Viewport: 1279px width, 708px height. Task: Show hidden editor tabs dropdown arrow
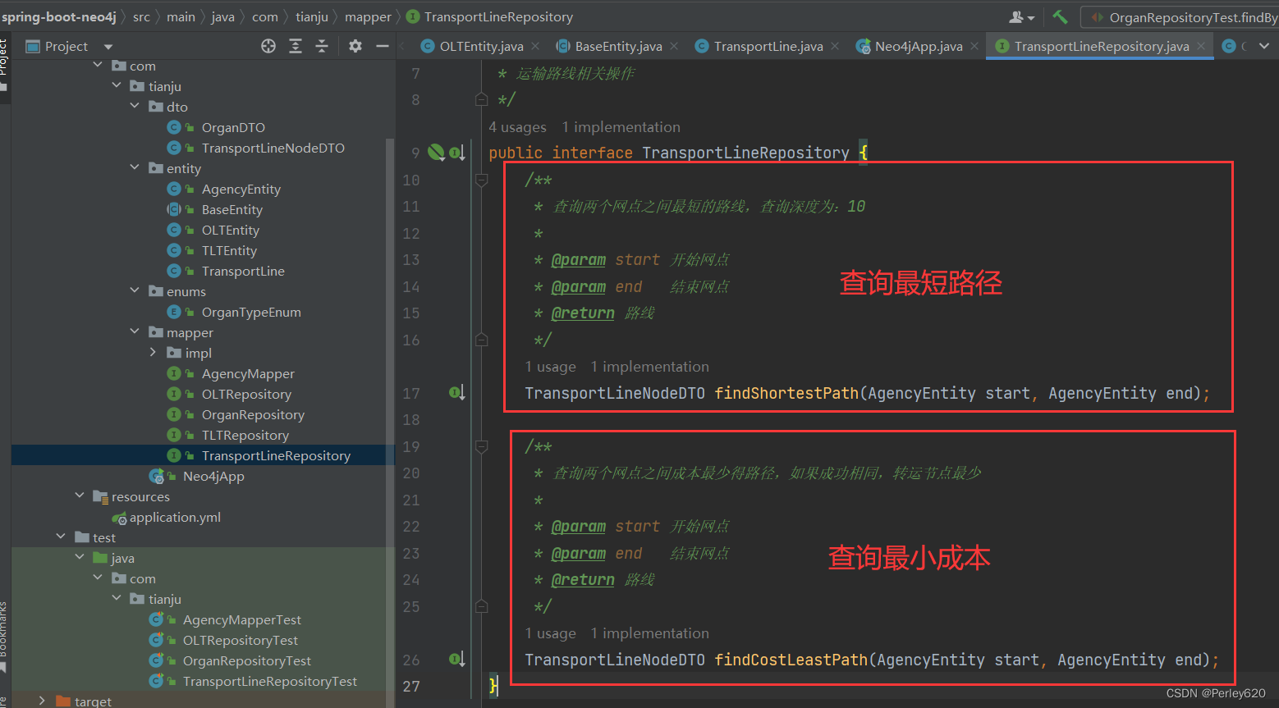[1264, 46]
